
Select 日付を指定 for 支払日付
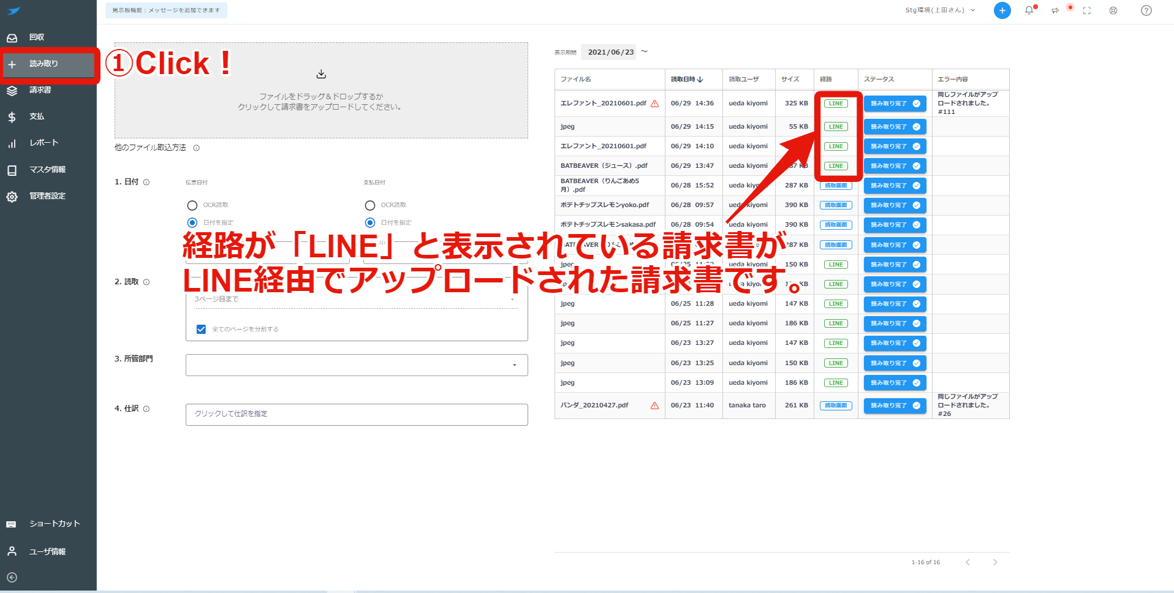pyautogui.click(x=370, y=222)
